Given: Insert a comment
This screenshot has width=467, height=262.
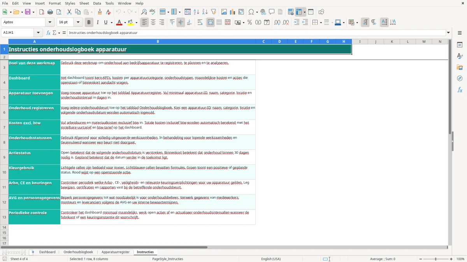Looking at the screenshot, I should point(272,12).
